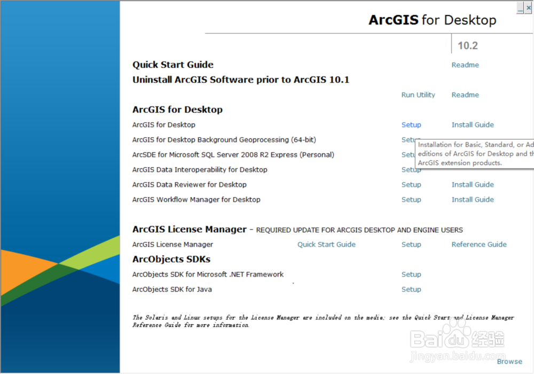Open Install Guide for Data Reviewer
The width and height of the screenshot is (534, 374).
pos(472,184)
